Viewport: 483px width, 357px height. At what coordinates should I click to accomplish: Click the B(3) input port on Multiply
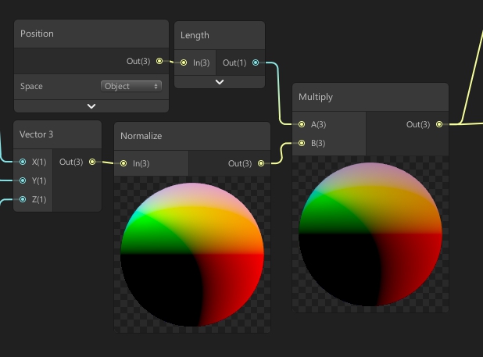point(302,143)
